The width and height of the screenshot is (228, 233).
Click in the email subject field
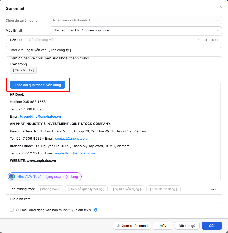114,50
